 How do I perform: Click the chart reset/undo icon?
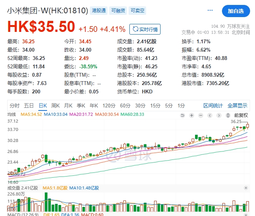[x=183, y=115]
